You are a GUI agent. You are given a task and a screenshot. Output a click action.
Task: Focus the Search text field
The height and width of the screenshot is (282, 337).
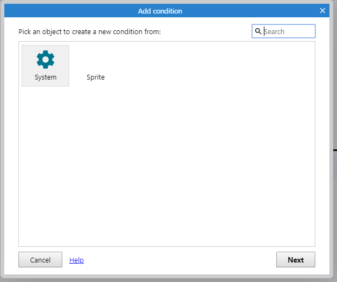coord(283,31)
